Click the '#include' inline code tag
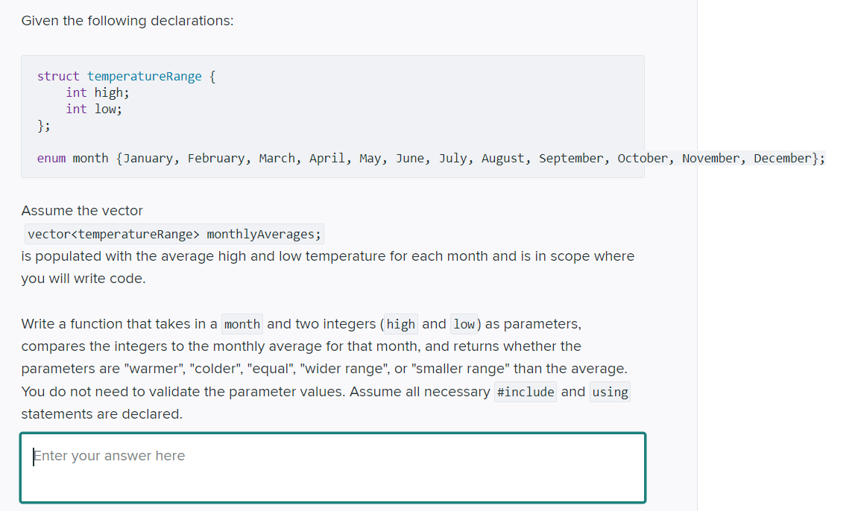The image size is (858, 511). [525, 392]
